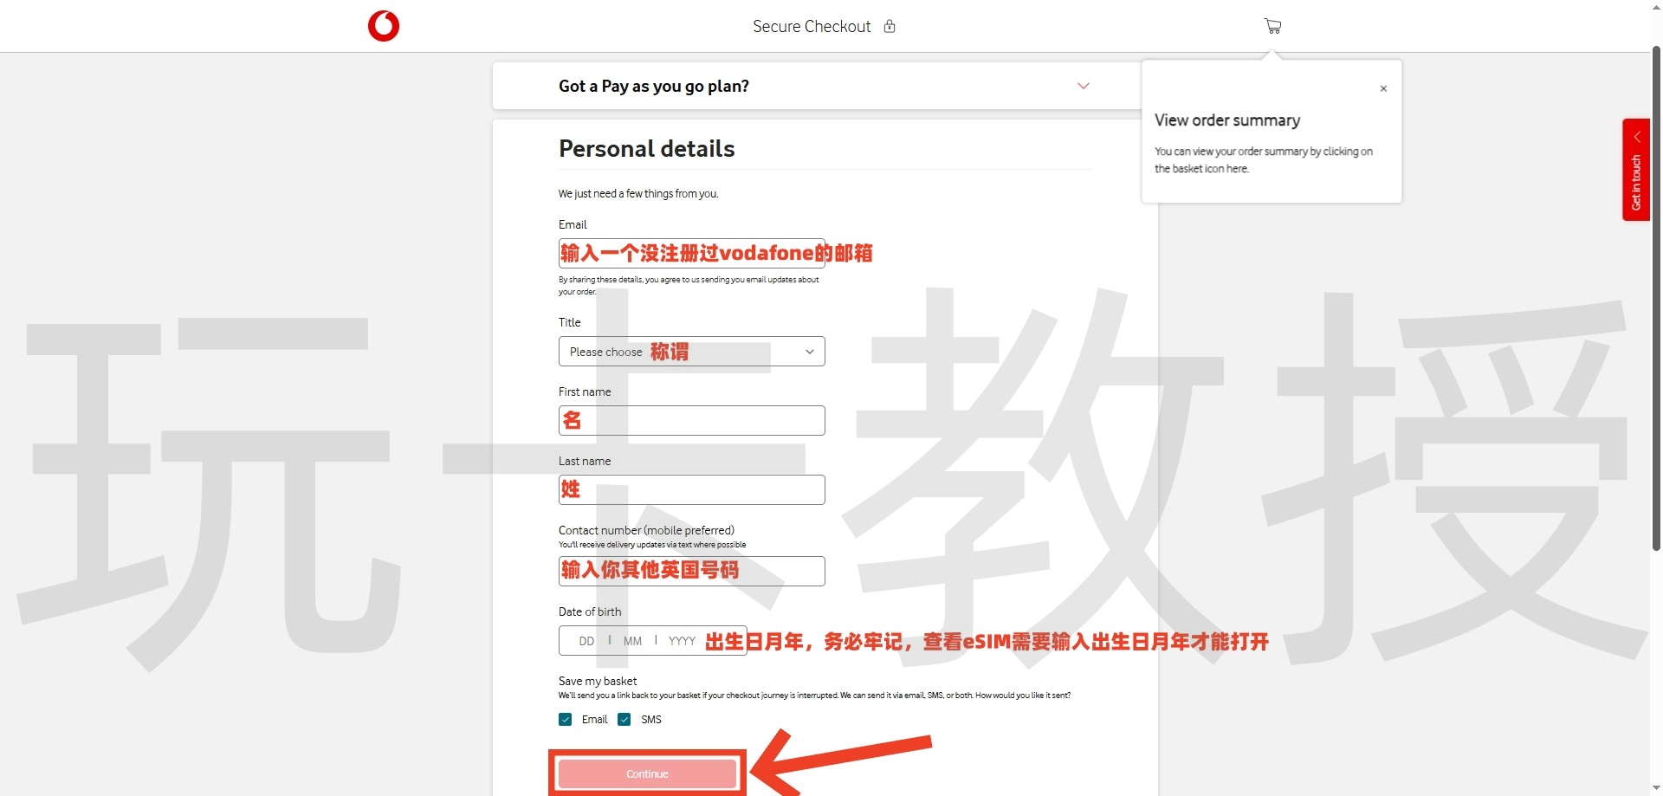Image resolution: width=1663 pixels, height=796 pixels.
Task: Click the Secure Checkout padlock icon
Action: pos(890,26)
